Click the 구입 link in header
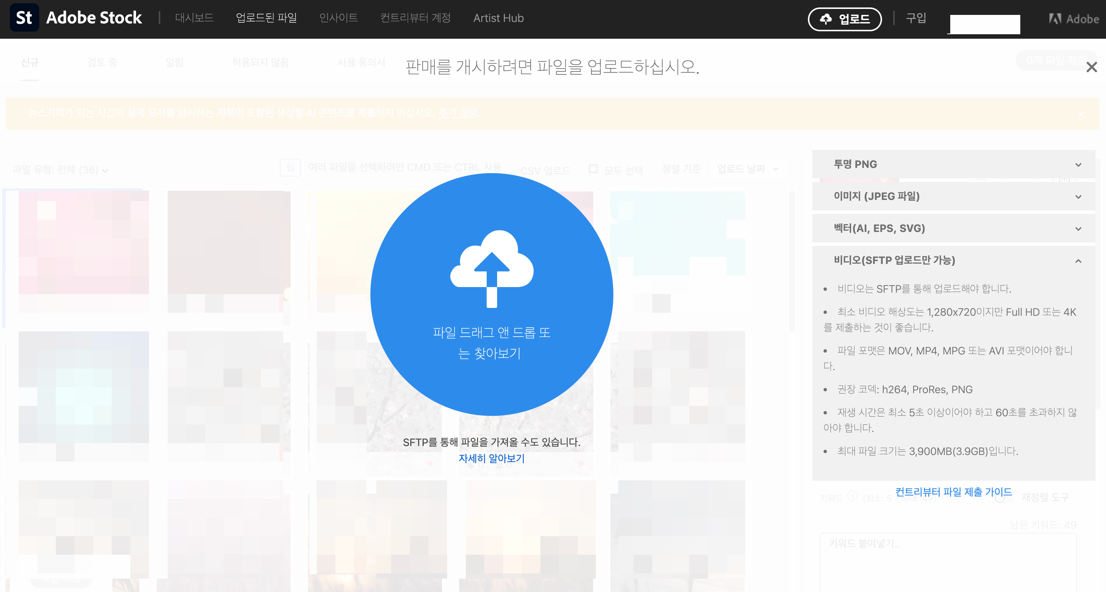The width and height of the screenshot is (1106, 592). click(916, 18)
